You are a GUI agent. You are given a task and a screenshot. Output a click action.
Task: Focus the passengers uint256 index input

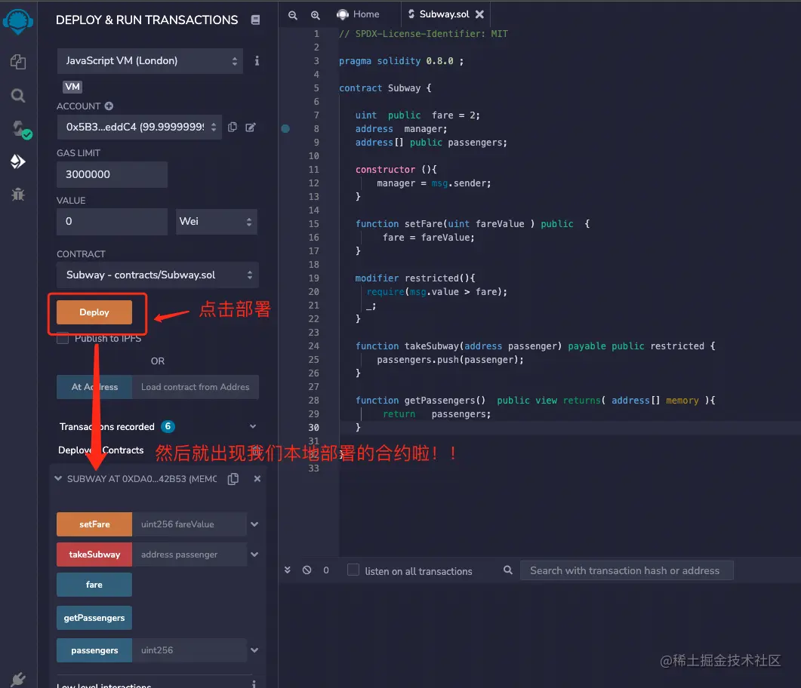189,650
